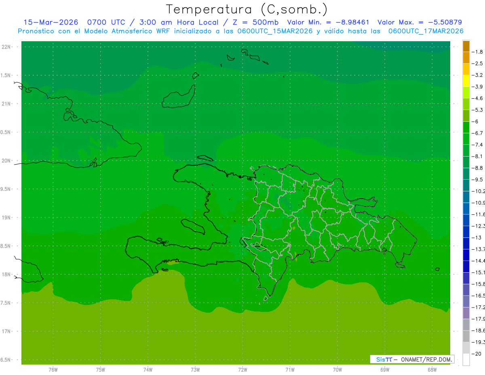Image resolution: width=485 pixels, height=375 pixels.
Task: Click the "-2.5" color scale value
Action: coord(478,64)
